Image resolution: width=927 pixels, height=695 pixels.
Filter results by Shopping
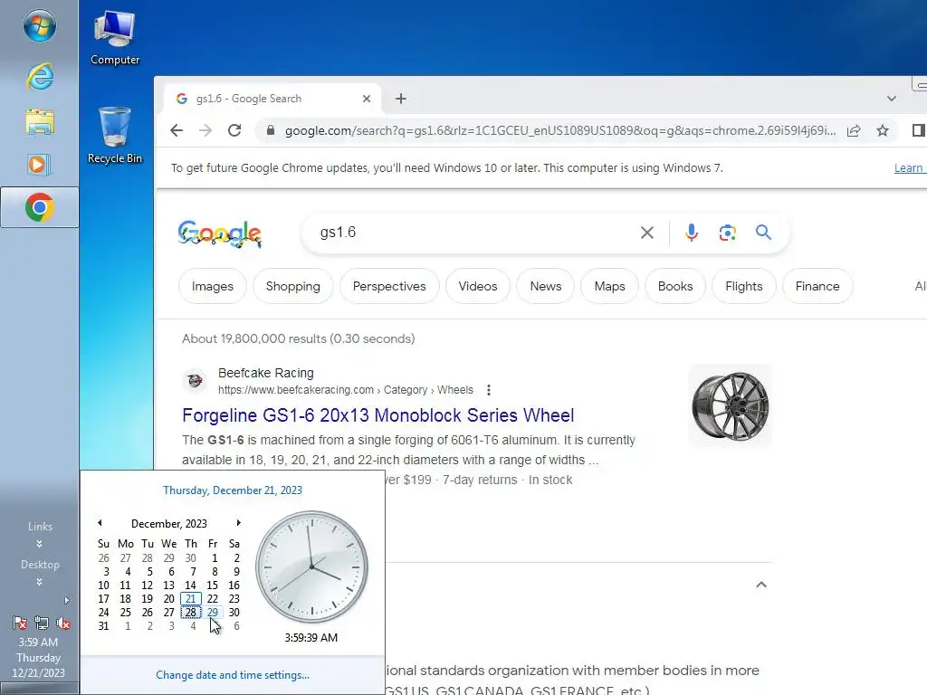coord(292,286)
